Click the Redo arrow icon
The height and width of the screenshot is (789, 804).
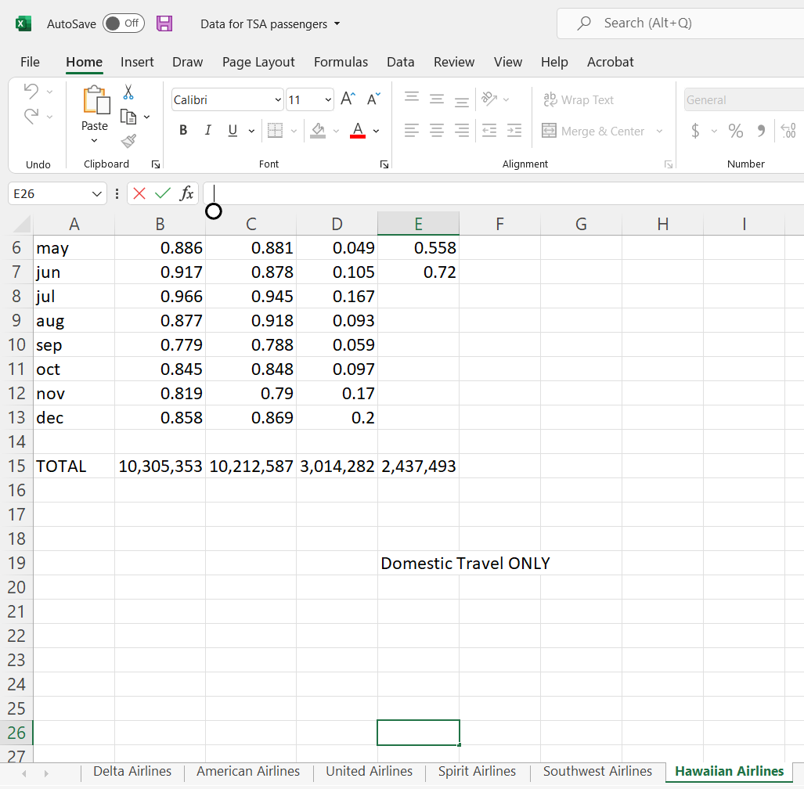coord(31,117)
